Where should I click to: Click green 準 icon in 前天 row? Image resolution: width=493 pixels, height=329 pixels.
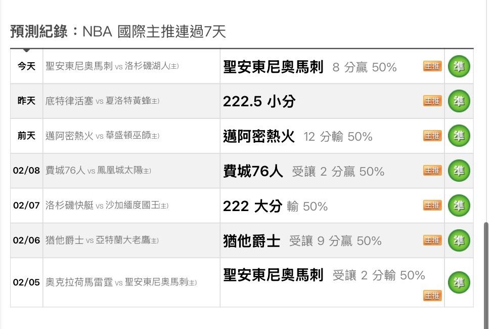[x=459, y=136]
